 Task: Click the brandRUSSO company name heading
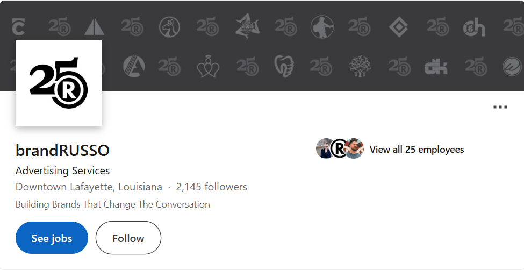coord(62,150)
